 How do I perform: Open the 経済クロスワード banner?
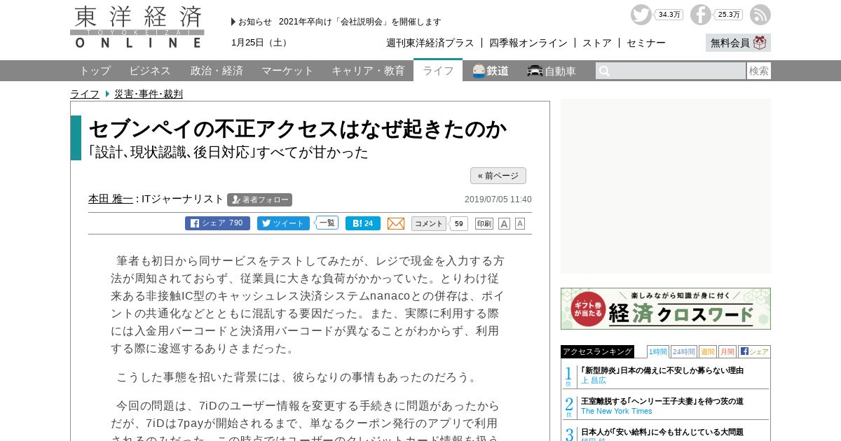pyautogui.click(x=666, y=309)
